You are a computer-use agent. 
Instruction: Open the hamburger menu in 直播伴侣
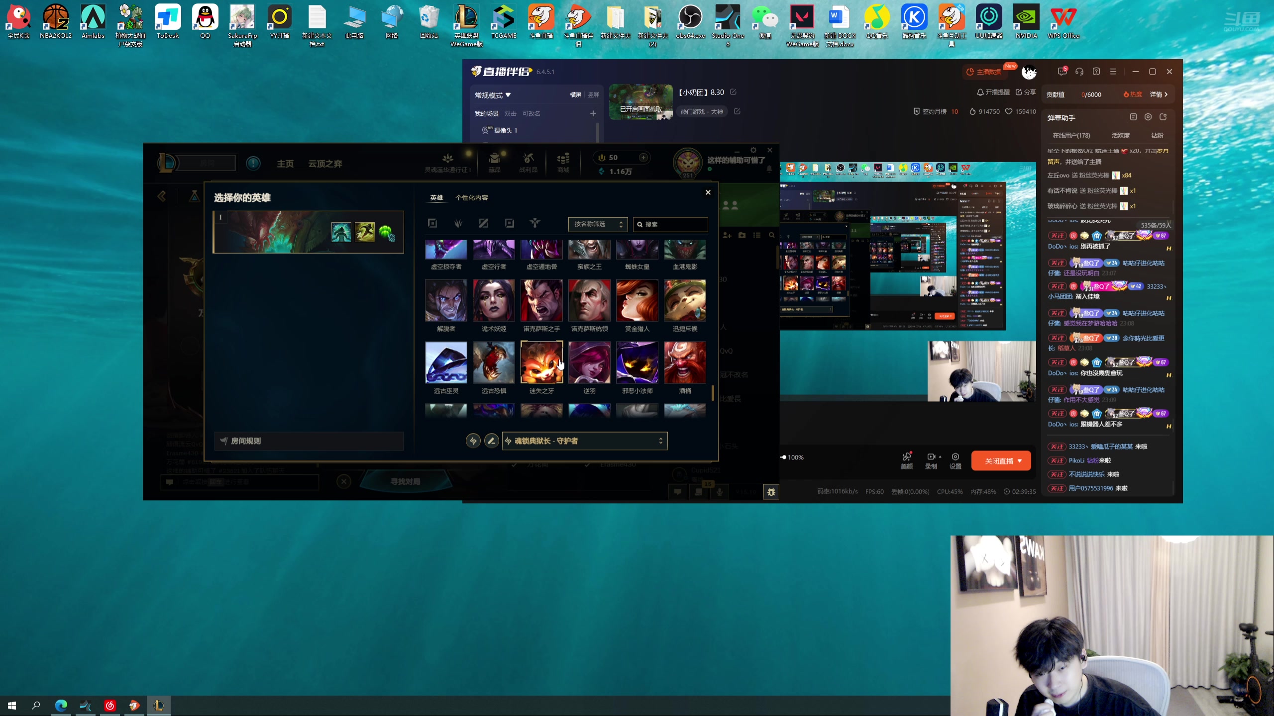[x=1113, y=72]
